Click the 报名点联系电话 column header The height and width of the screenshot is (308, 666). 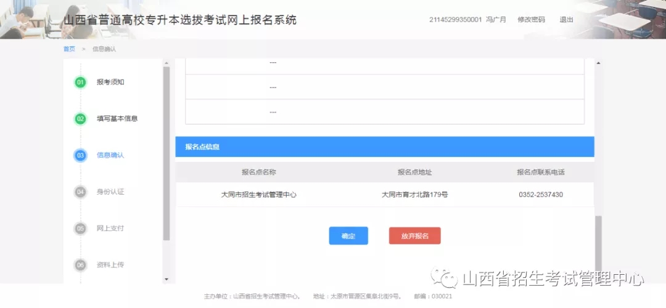click(541, 172)
